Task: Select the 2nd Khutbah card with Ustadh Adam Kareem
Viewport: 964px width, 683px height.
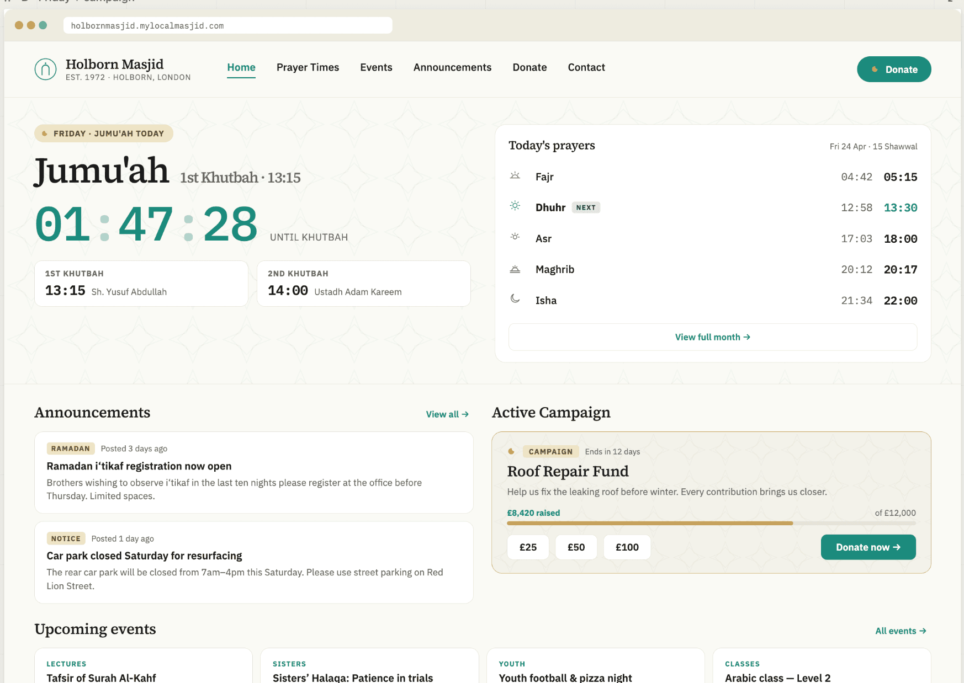Action: coord(364,284)
